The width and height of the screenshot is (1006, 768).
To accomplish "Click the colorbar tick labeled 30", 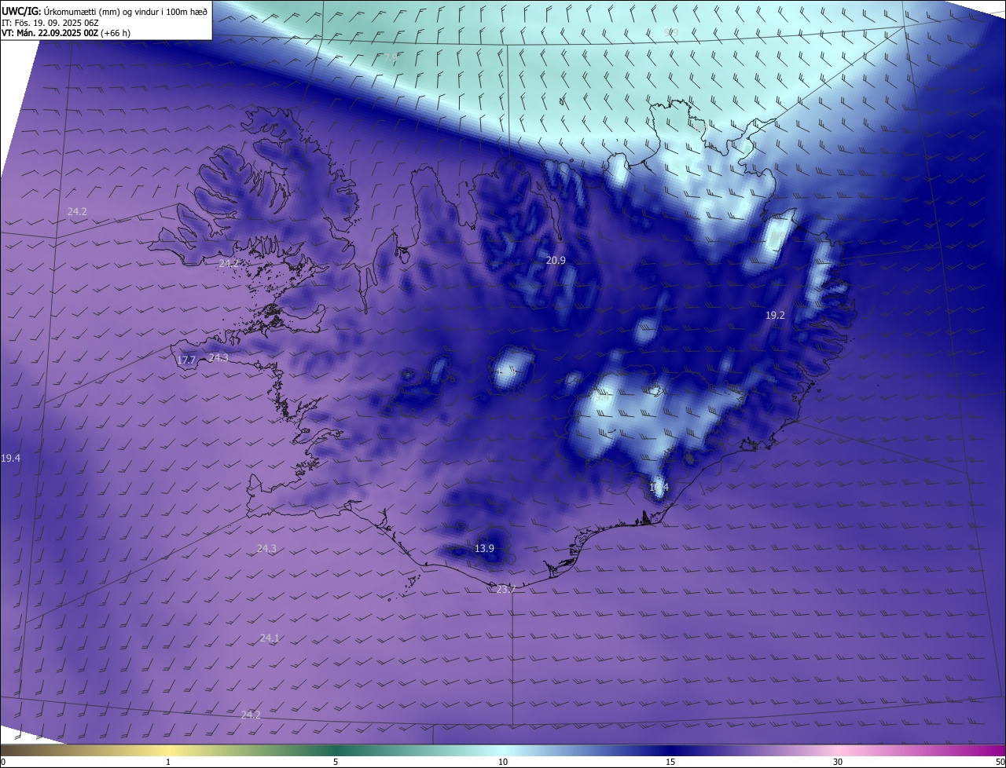I will [x=838, y=762].
